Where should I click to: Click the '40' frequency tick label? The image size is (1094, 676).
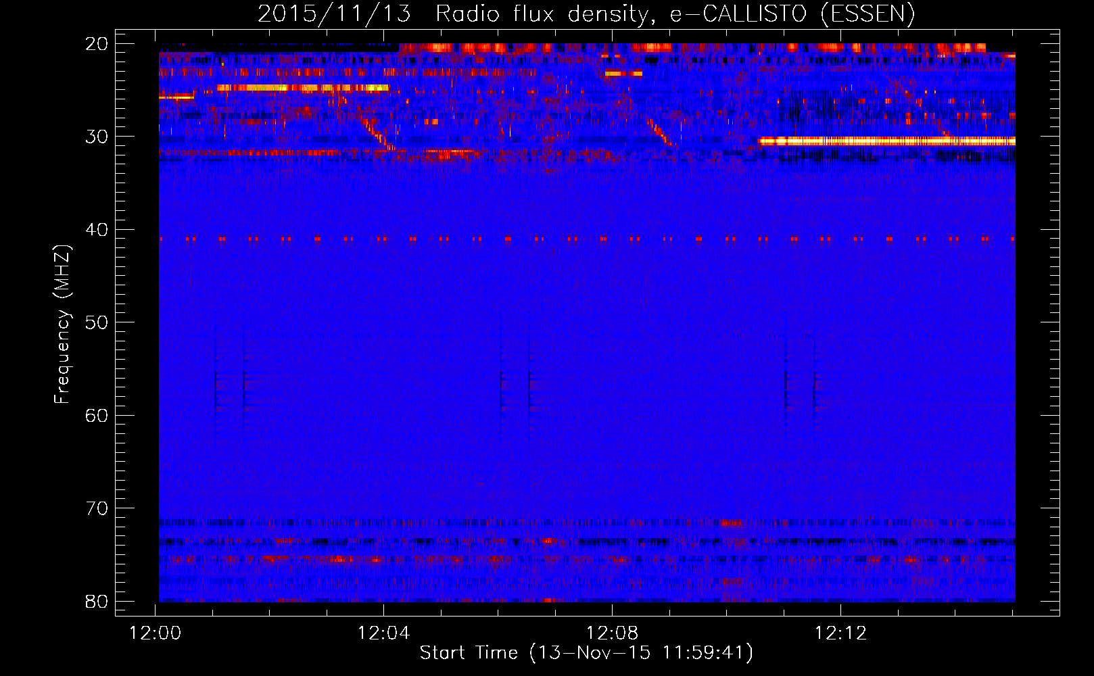point(97,230)
